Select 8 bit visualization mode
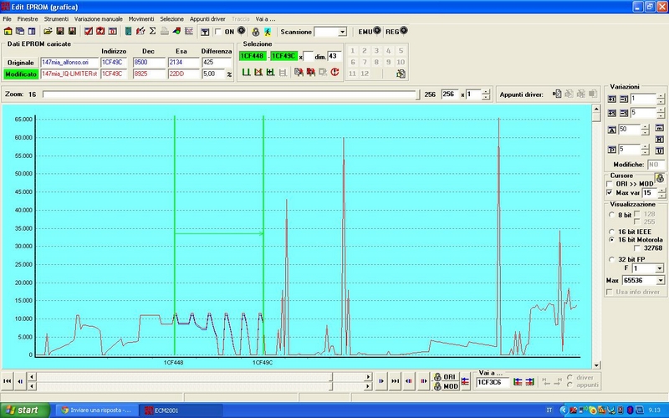The height and width of the screenshot is (418, 669). coord(610,214)
